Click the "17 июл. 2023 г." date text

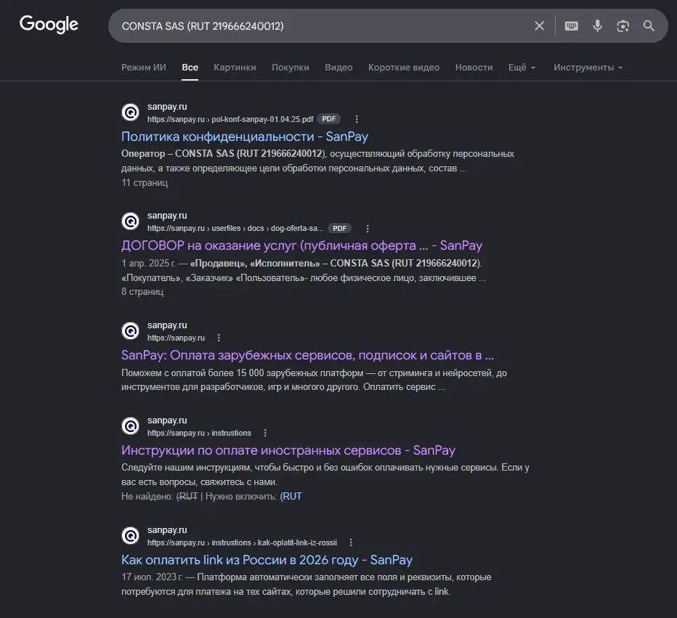(x=152, y=577)
